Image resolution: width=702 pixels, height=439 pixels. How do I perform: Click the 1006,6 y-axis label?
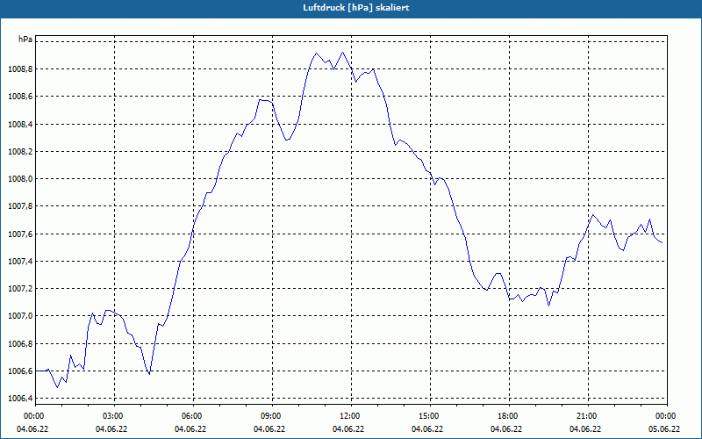[20, 371]
